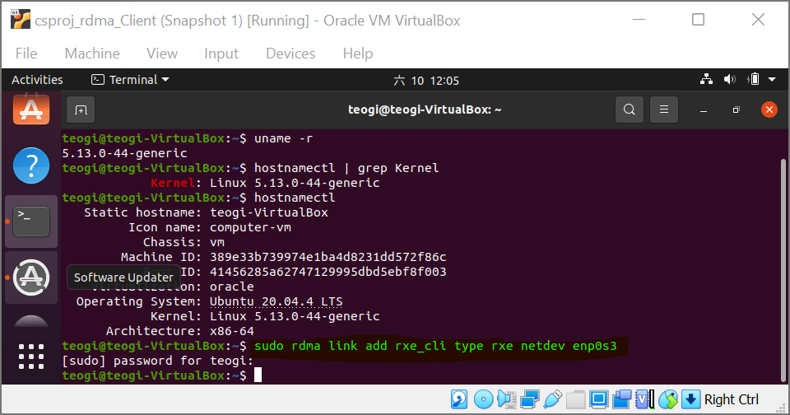The image size is (790, 415).
Task: Click the battery tray icon
Action: point(753,79)
